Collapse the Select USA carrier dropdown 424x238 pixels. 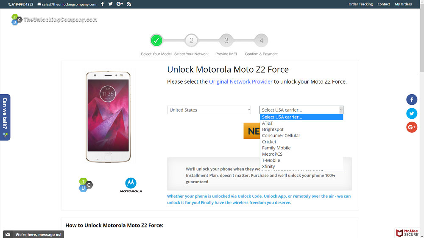pos(301,110)
